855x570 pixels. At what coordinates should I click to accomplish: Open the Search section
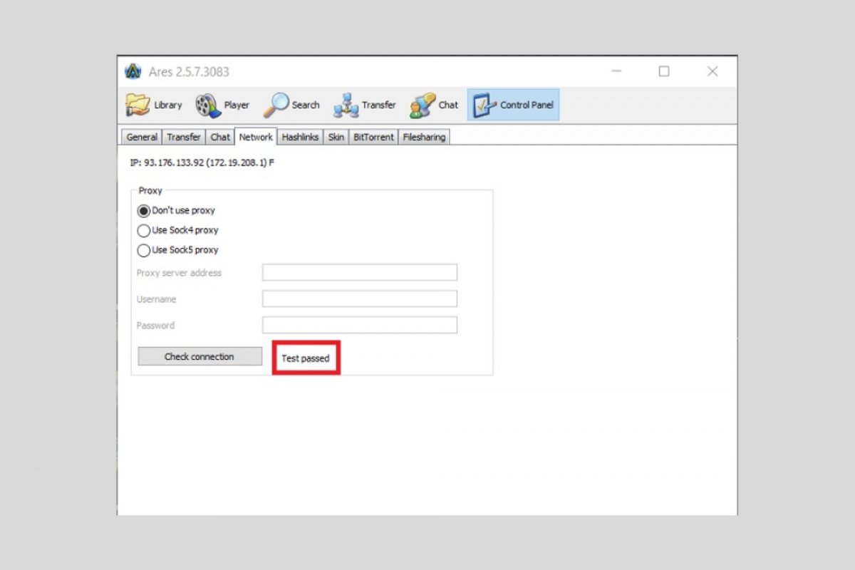[291, 105]
